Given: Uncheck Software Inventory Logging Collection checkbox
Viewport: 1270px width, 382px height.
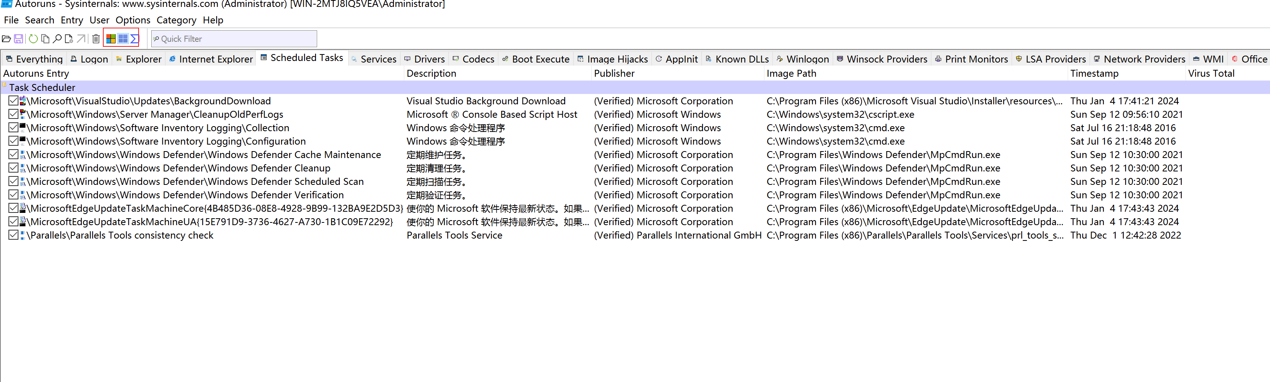Looking at the screenshot, I should pyautogui.click(x=13, y=127).
